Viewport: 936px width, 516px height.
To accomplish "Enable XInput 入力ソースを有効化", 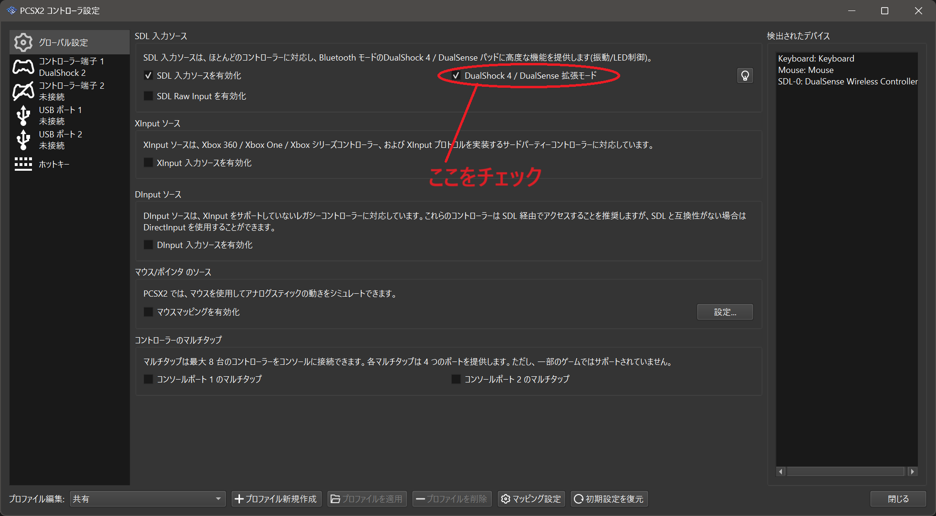I will tap(148, 163).
